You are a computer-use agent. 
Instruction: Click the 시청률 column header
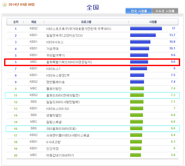[153, 22]
